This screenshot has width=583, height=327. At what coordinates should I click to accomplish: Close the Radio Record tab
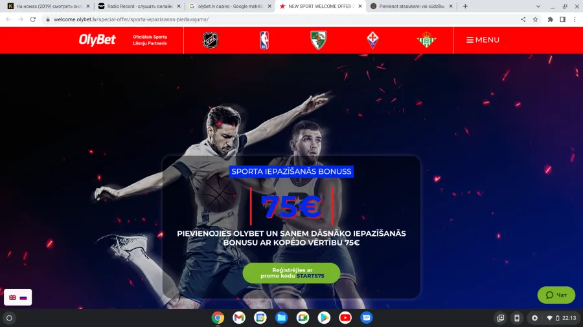(x=179, y=6)
